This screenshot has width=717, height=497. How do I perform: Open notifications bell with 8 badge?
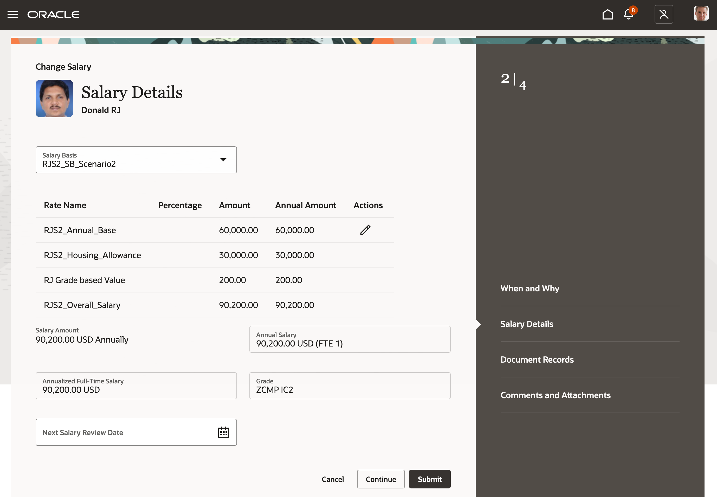(x=629, y=14)
